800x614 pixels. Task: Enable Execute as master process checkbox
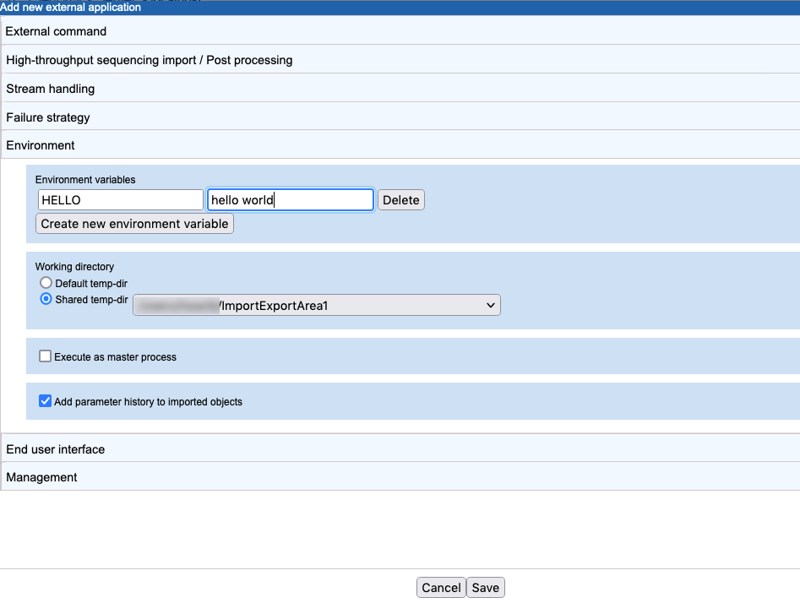[46, 357]
